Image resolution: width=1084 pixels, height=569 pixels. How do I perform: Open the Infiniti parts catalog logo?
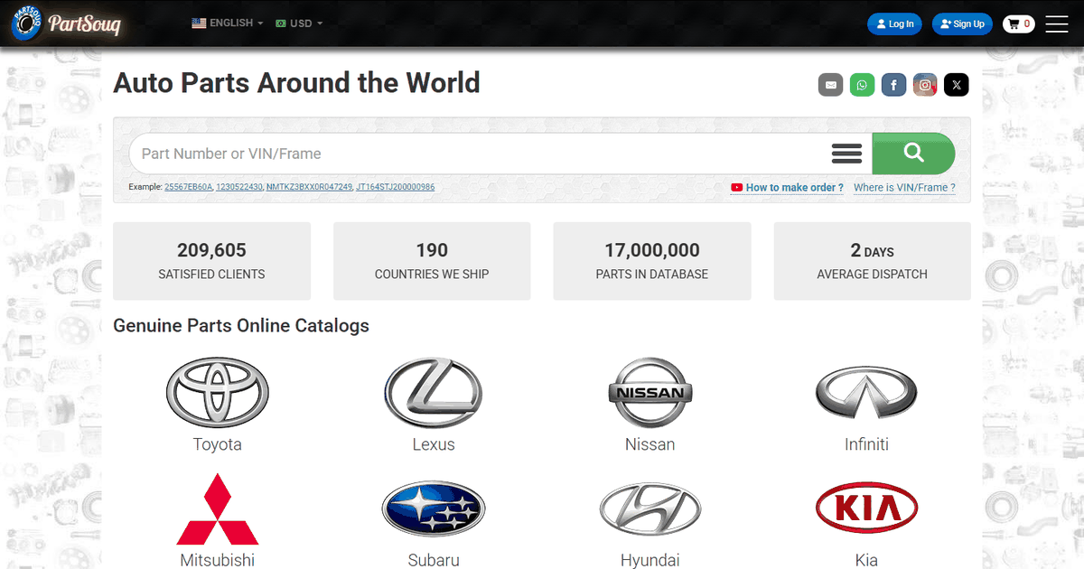[866, 392]
